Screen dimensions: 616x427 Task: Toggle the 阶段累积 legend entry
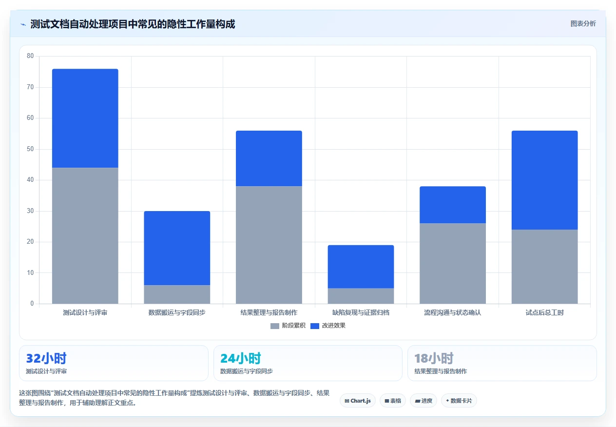pyautogui.click(x=288, y=326)
